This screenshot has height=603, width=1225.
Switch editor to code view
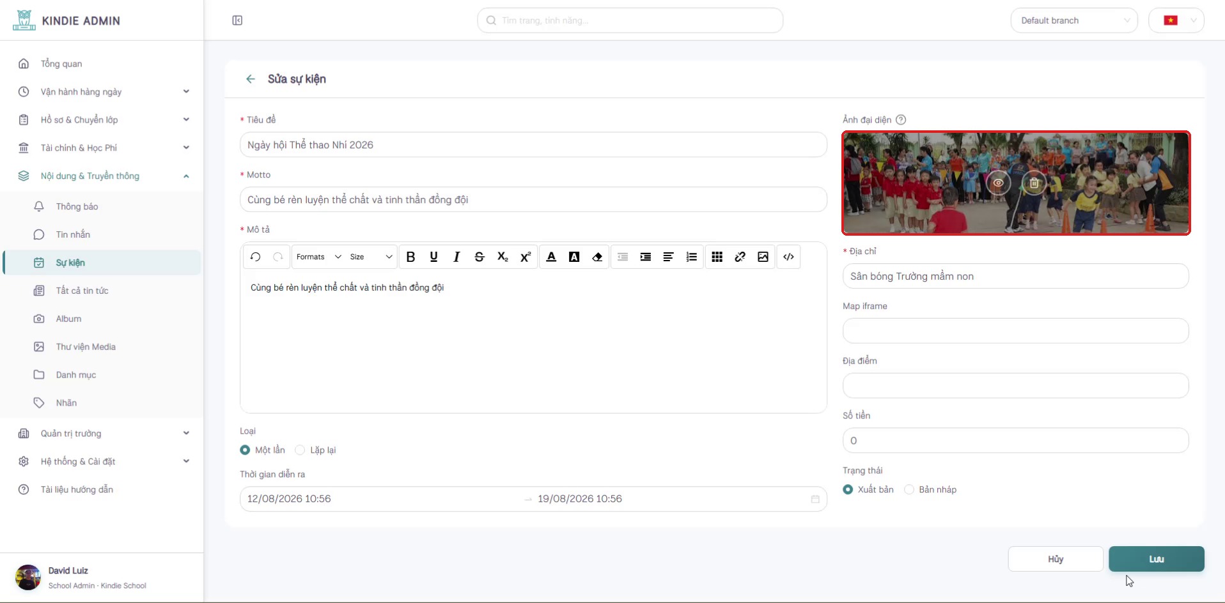point(789,257)
